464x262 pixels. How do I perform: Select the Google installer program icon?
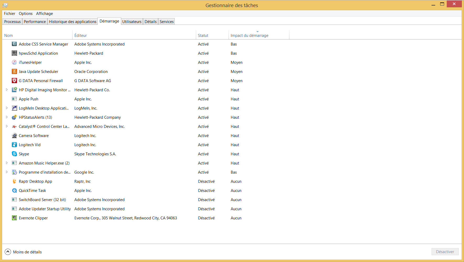pos(14,172)
